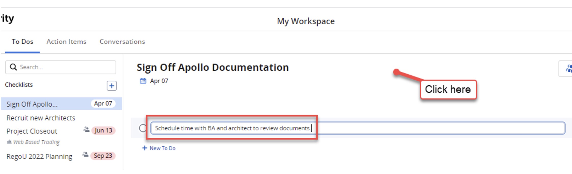Click the shared-users icon on Project Closeout row

[x=86, y=129]
